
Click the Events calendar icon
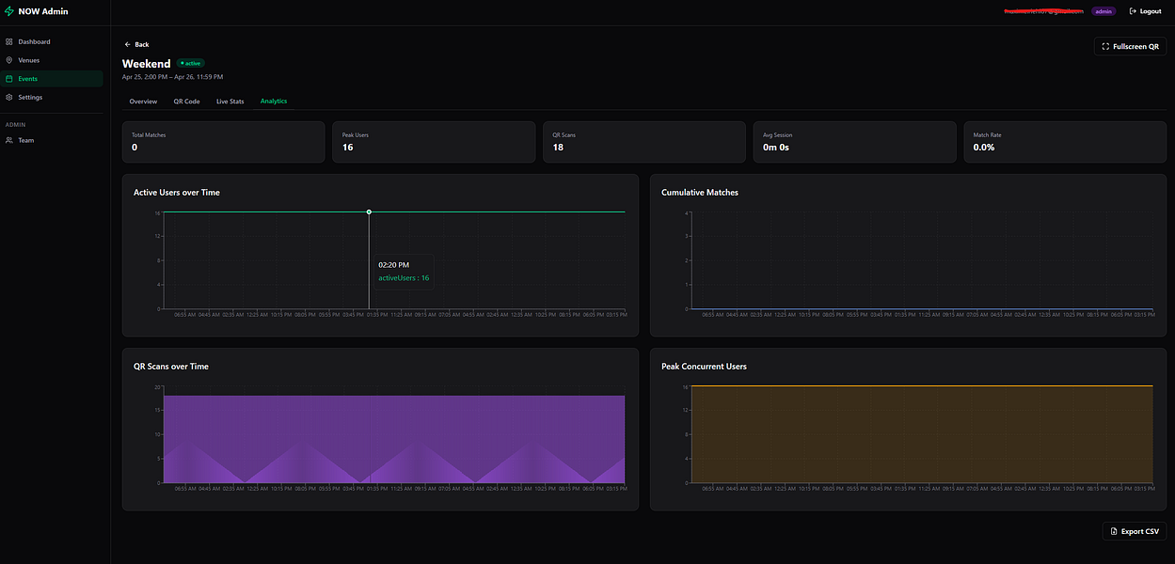(x=9, y=79)
